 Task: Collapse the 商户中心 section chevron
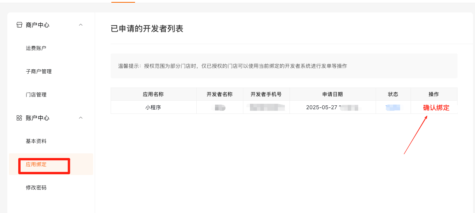[x=81, y=25]
